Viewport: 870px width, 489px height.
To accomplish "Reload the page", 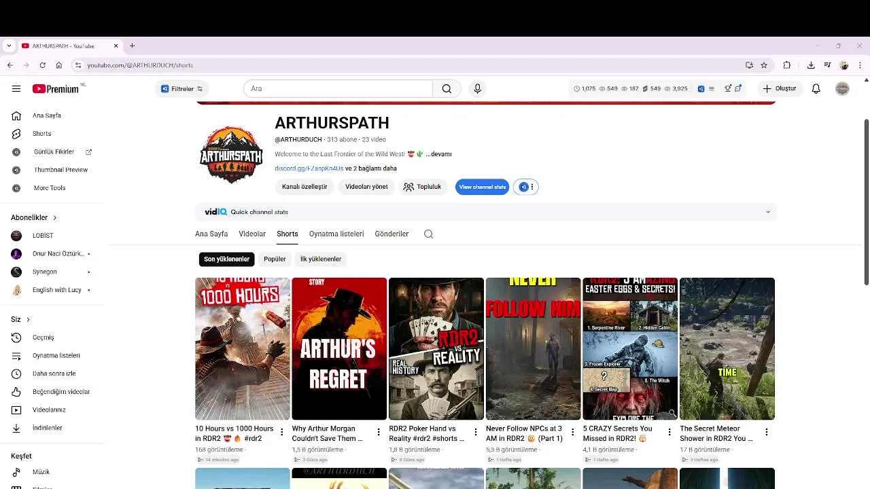I will [42, 65].
